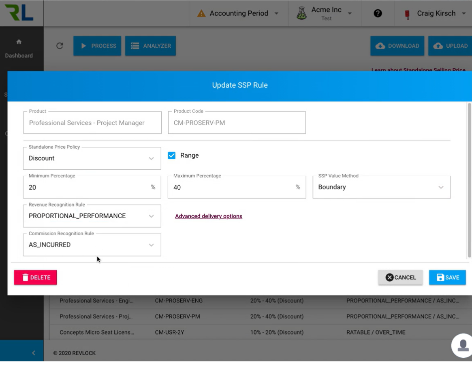Click the refresh icon above the table
Image resolution: width=472 pixels, height=365 pixels.
point(60,46)
